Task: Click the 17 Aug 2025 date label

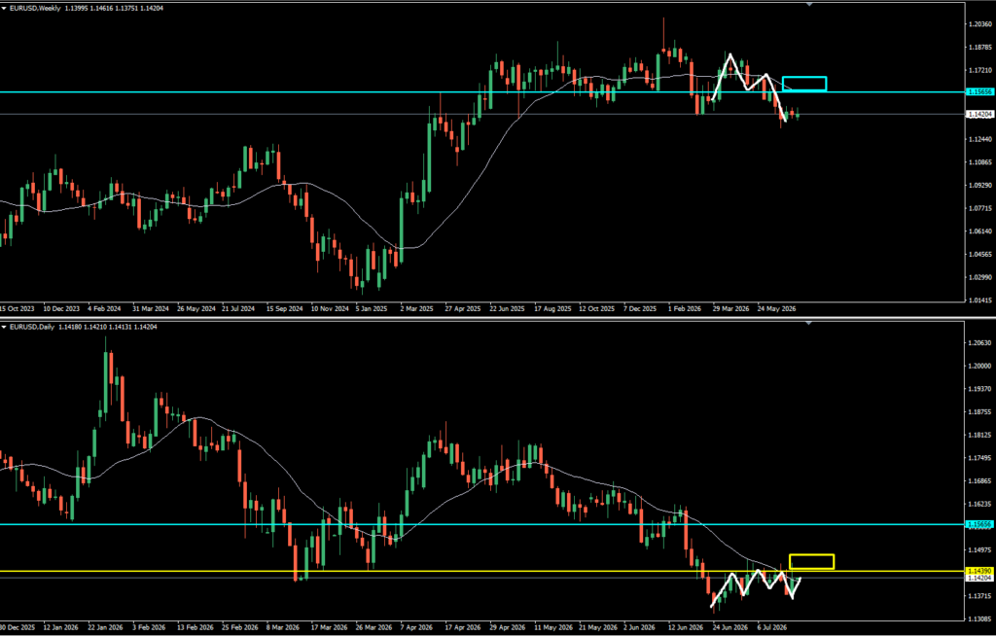Action: [x=552, y=309]
